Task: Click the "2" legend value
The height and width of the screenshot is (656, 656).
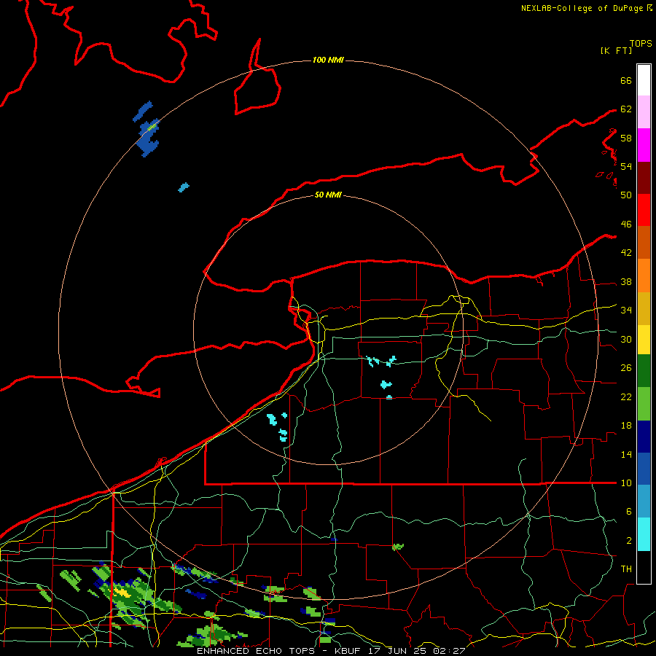Action: point(628,541)
